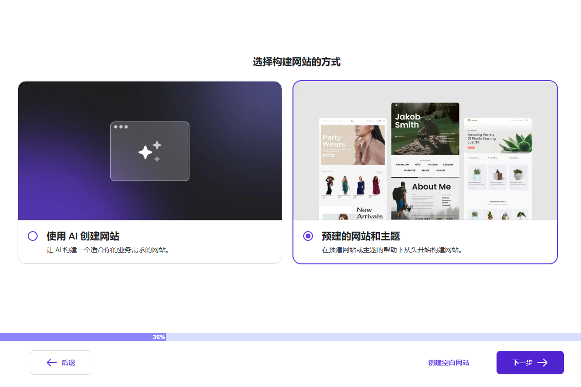Click the 使用 AI 创建网站 title text
The height and width of the screenshot is (387, 581).
click(x=83, y=236)
